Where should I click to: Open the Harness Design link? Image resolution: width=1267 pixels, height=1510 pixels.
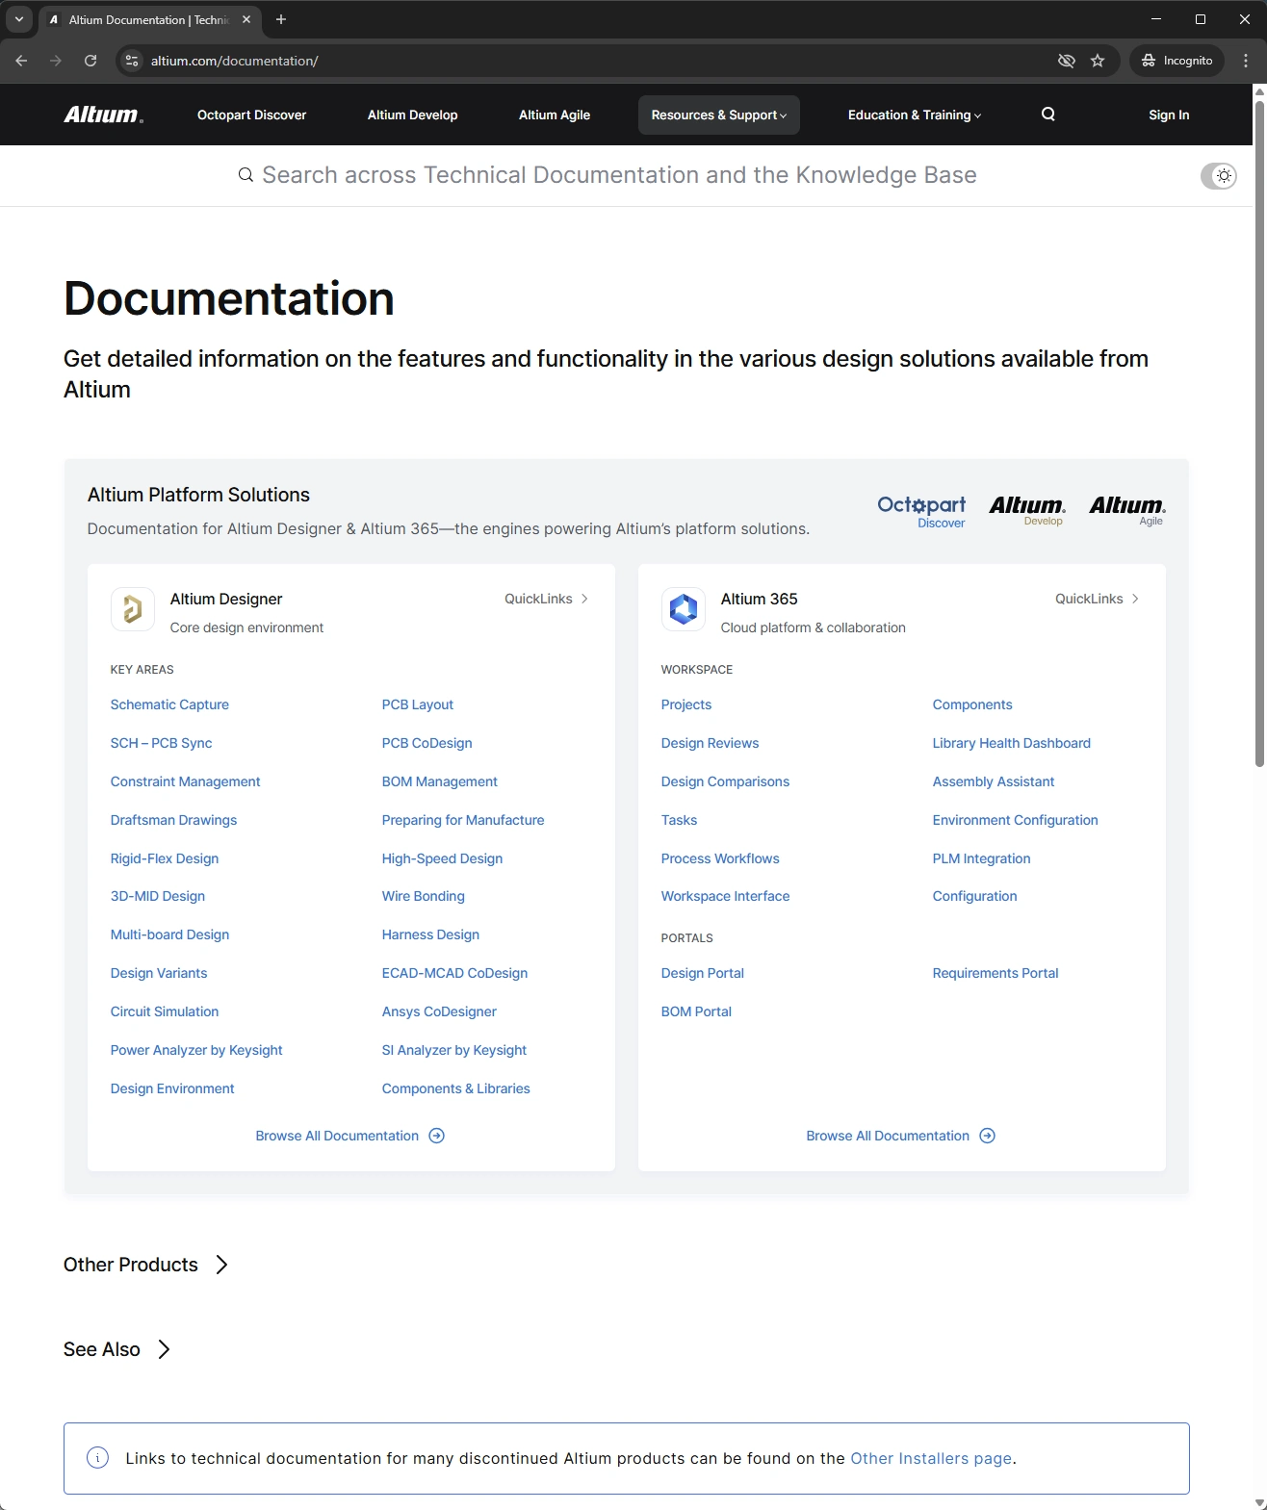pos(430,934)
